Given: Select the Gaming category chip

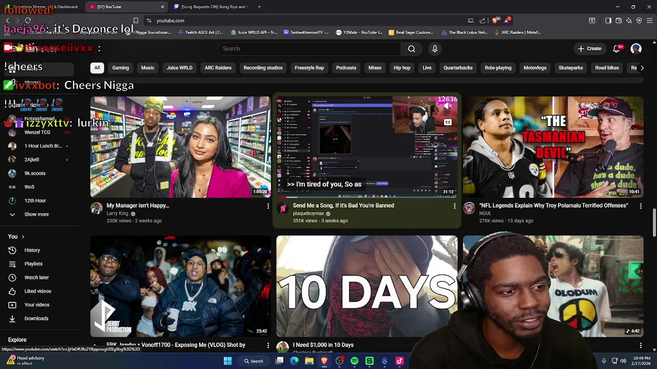Looking at the screenshot, I should [x=121, y=68].
